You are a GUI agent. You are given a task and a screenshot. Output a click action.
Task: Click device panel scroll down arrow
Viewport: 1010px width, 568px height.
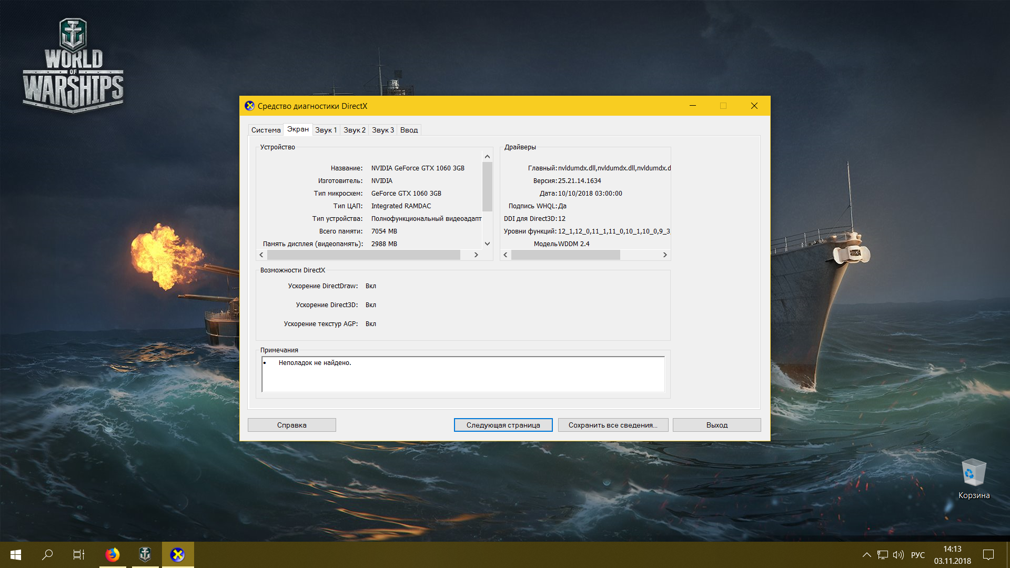coord(487,244)
